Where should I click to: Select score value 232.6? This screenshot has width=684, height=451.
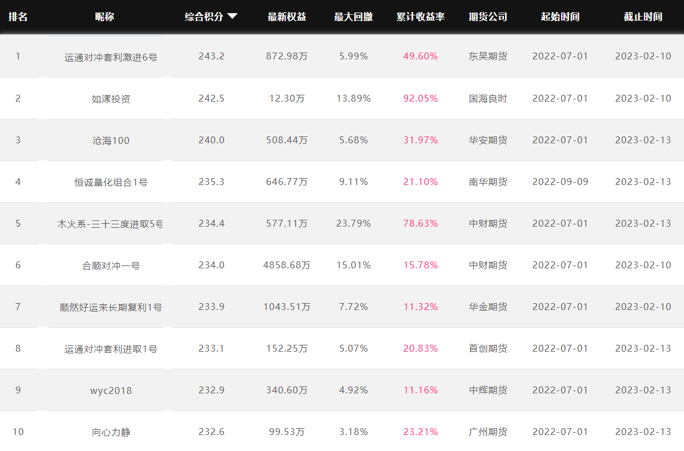(x=211, y=432)
